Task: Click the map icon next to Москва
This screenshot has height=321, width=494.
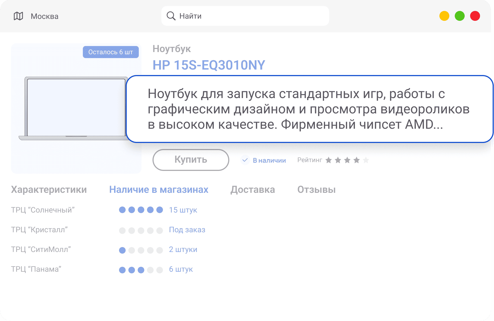Action: coord(18,16)
